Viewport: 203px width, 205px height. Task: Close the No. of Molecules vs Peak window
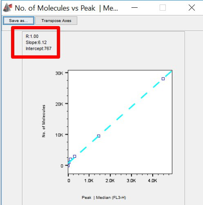pos(192,8)
